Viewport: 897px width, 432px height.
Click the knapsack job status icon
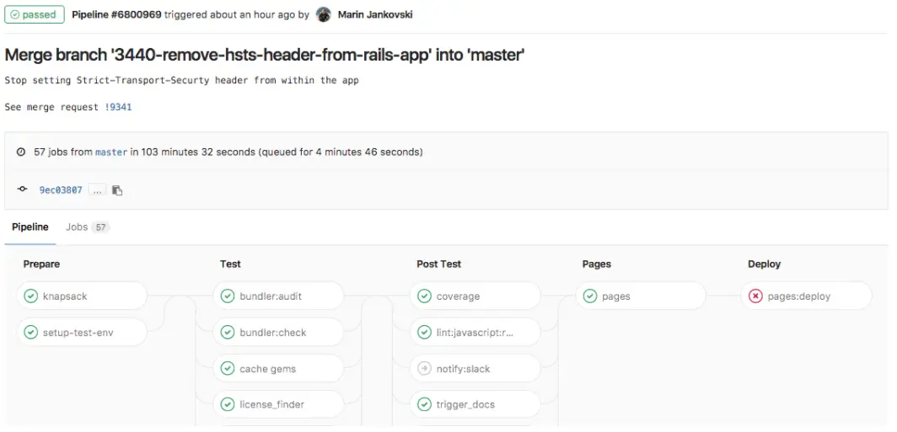tap(31, 296)
